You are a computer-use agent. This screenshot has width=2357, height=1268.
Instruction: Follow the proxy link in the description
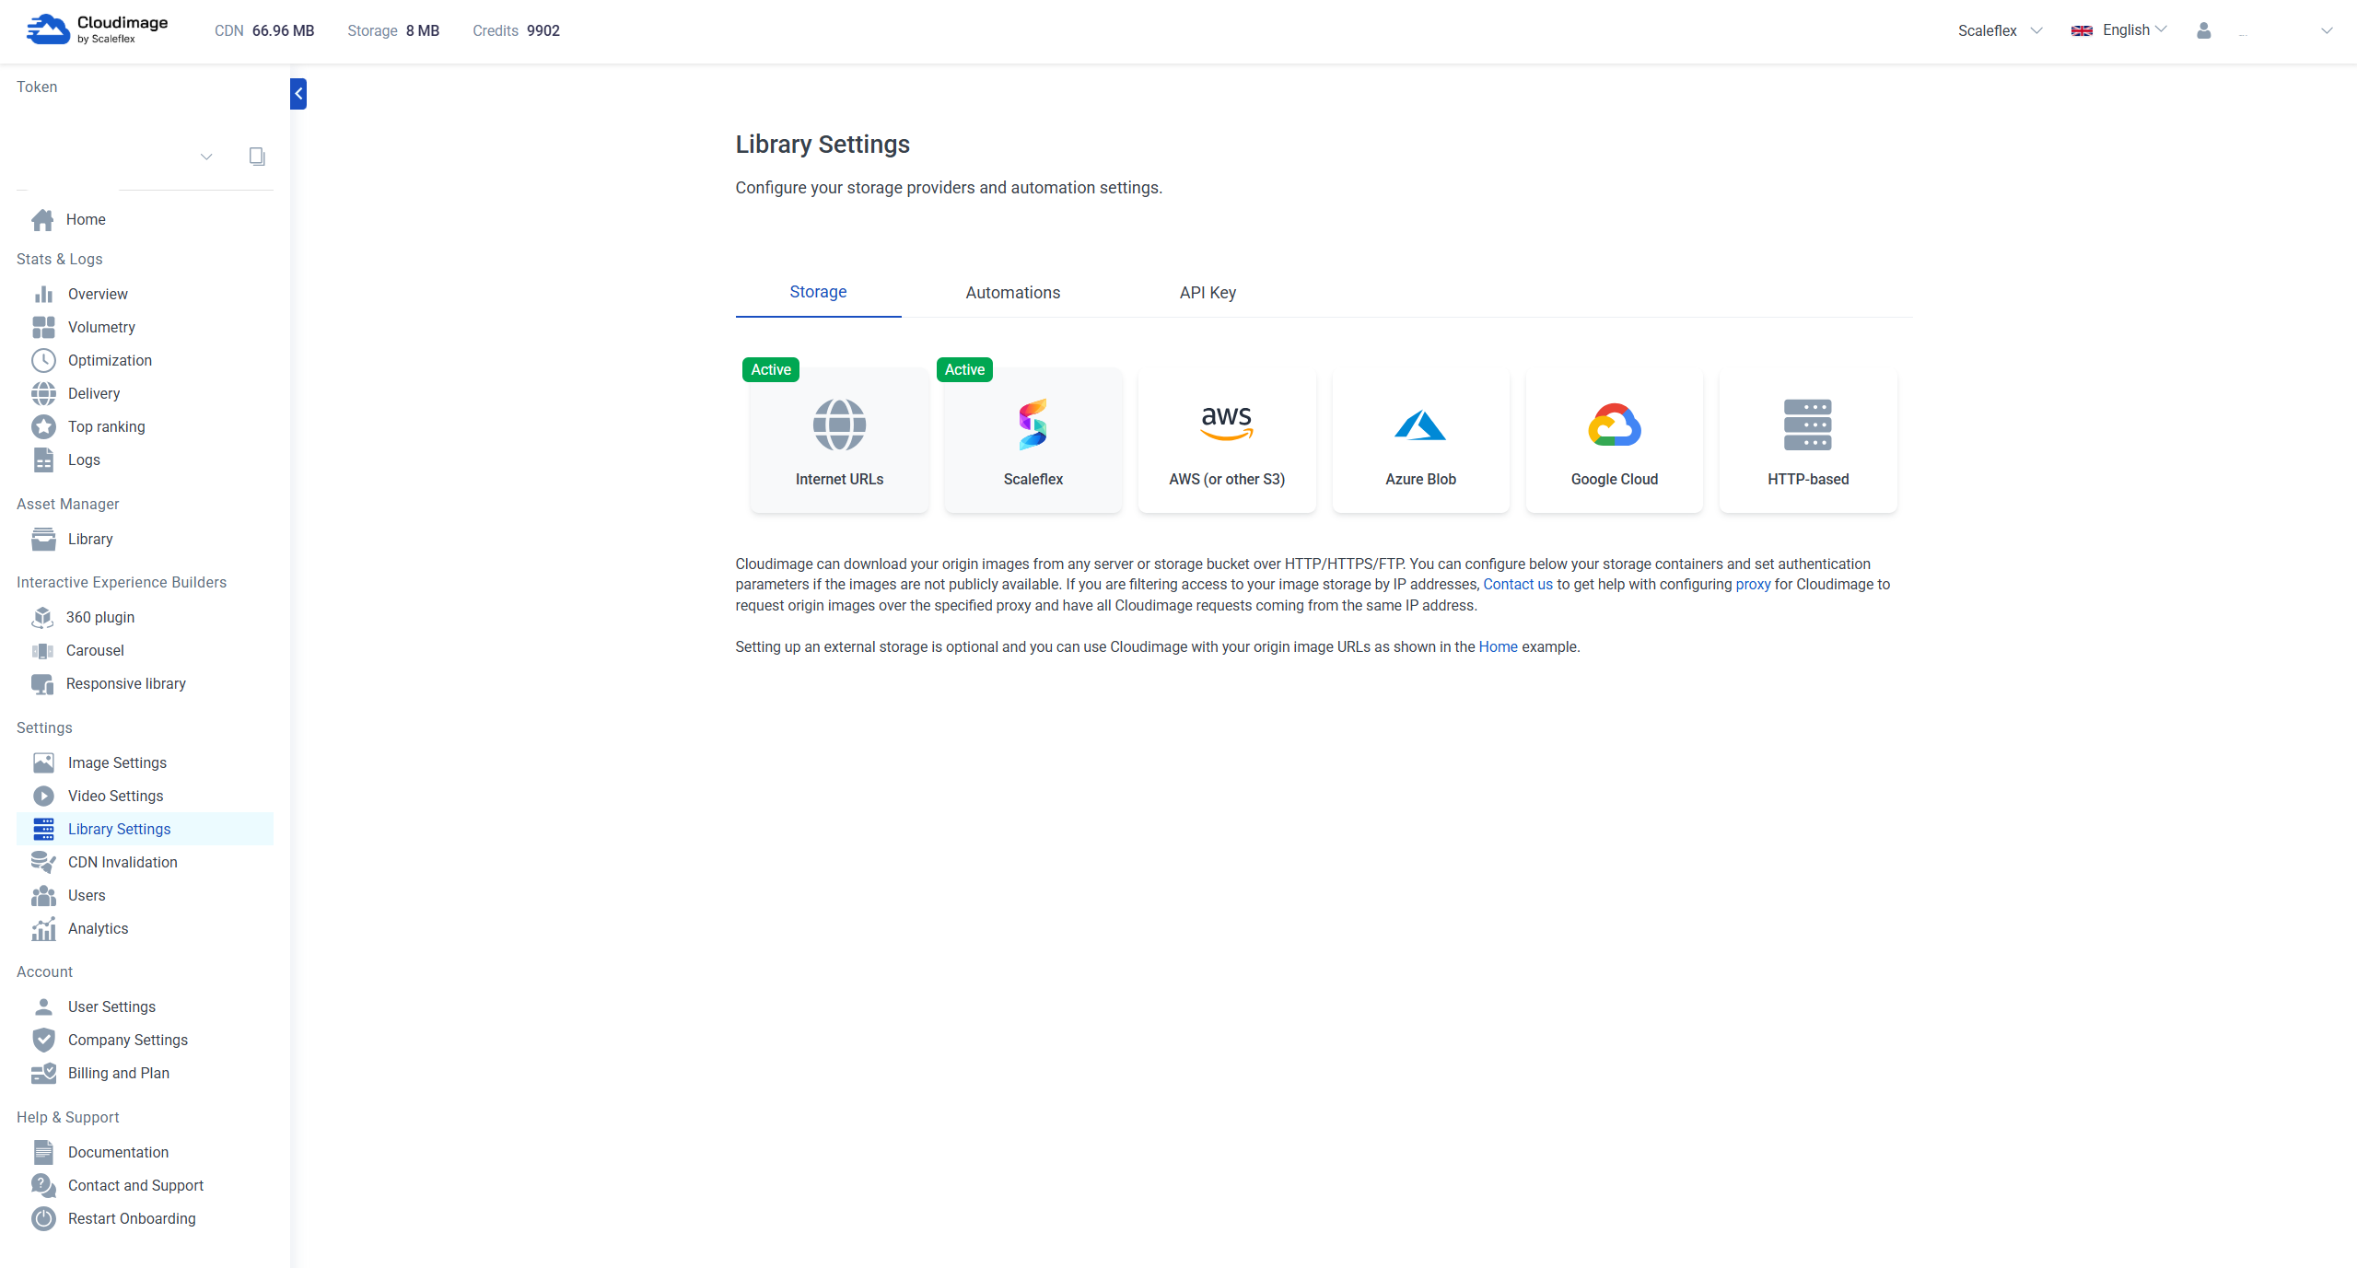tap(1752, 585)
